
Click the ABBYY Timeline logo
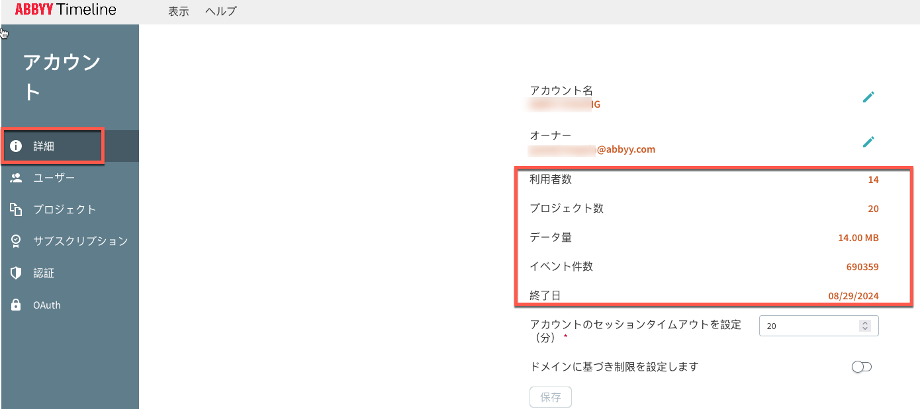[66, 10]
